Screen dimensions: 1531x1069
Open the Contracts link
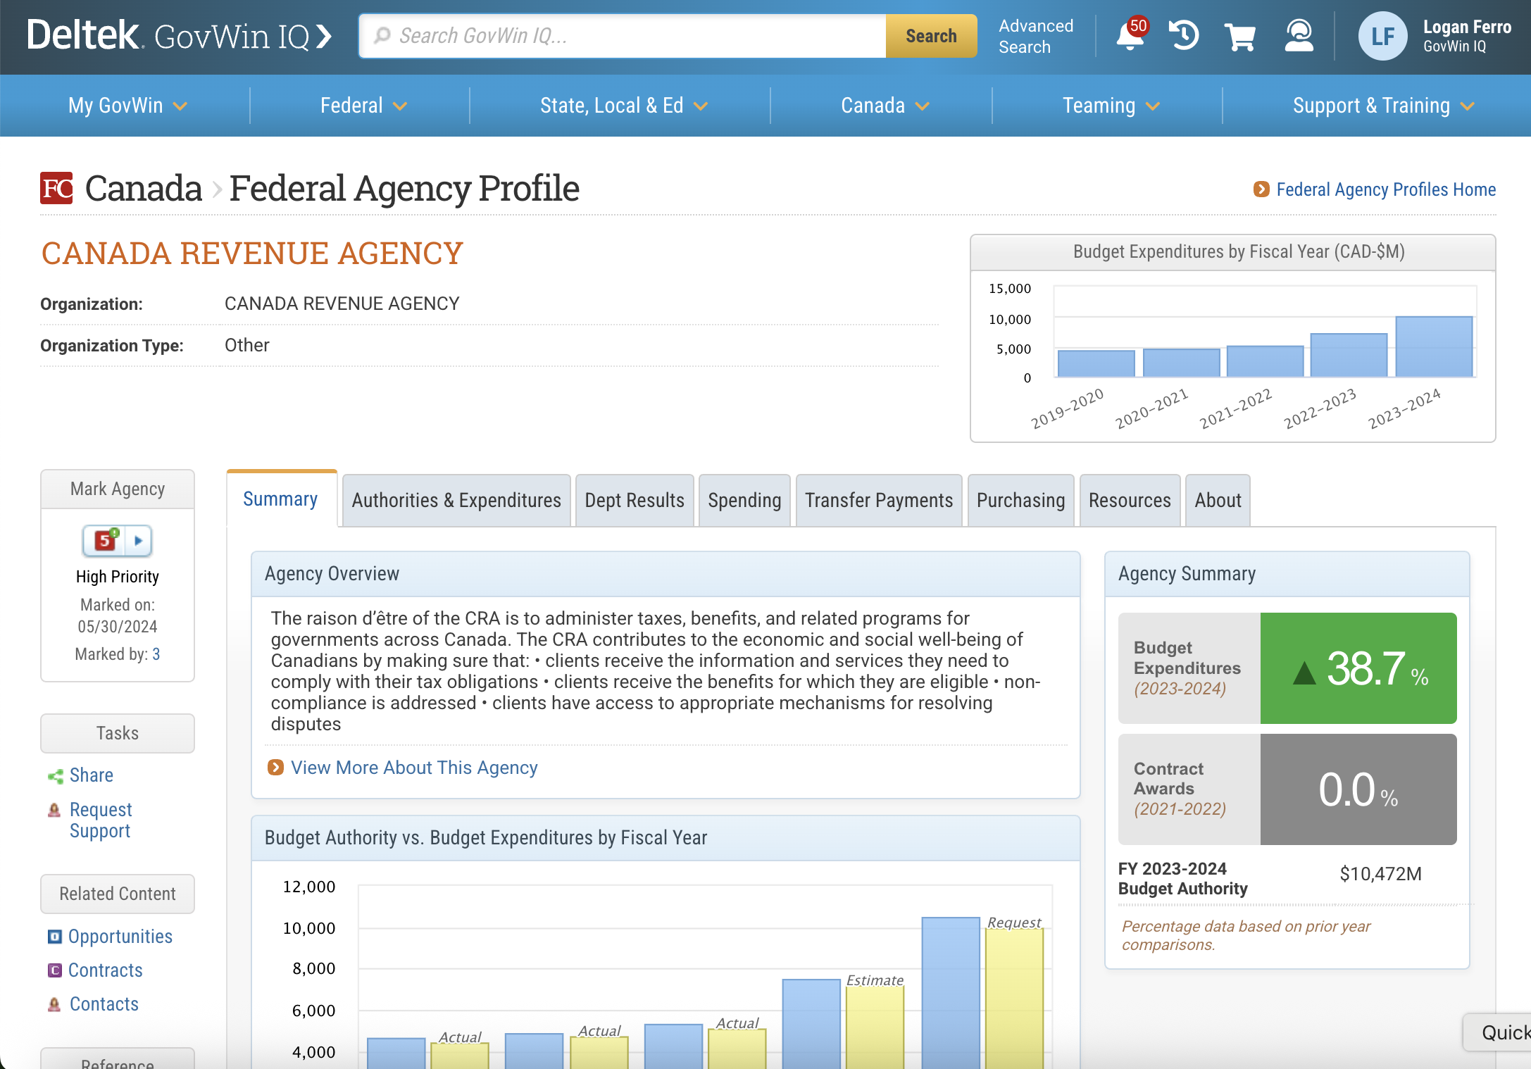pyautogui.click(x=106, y=970)
